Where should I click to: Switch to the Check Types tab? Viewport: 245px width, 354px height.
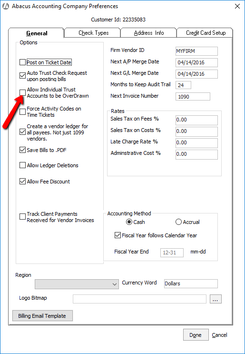(x=93, y=33)
